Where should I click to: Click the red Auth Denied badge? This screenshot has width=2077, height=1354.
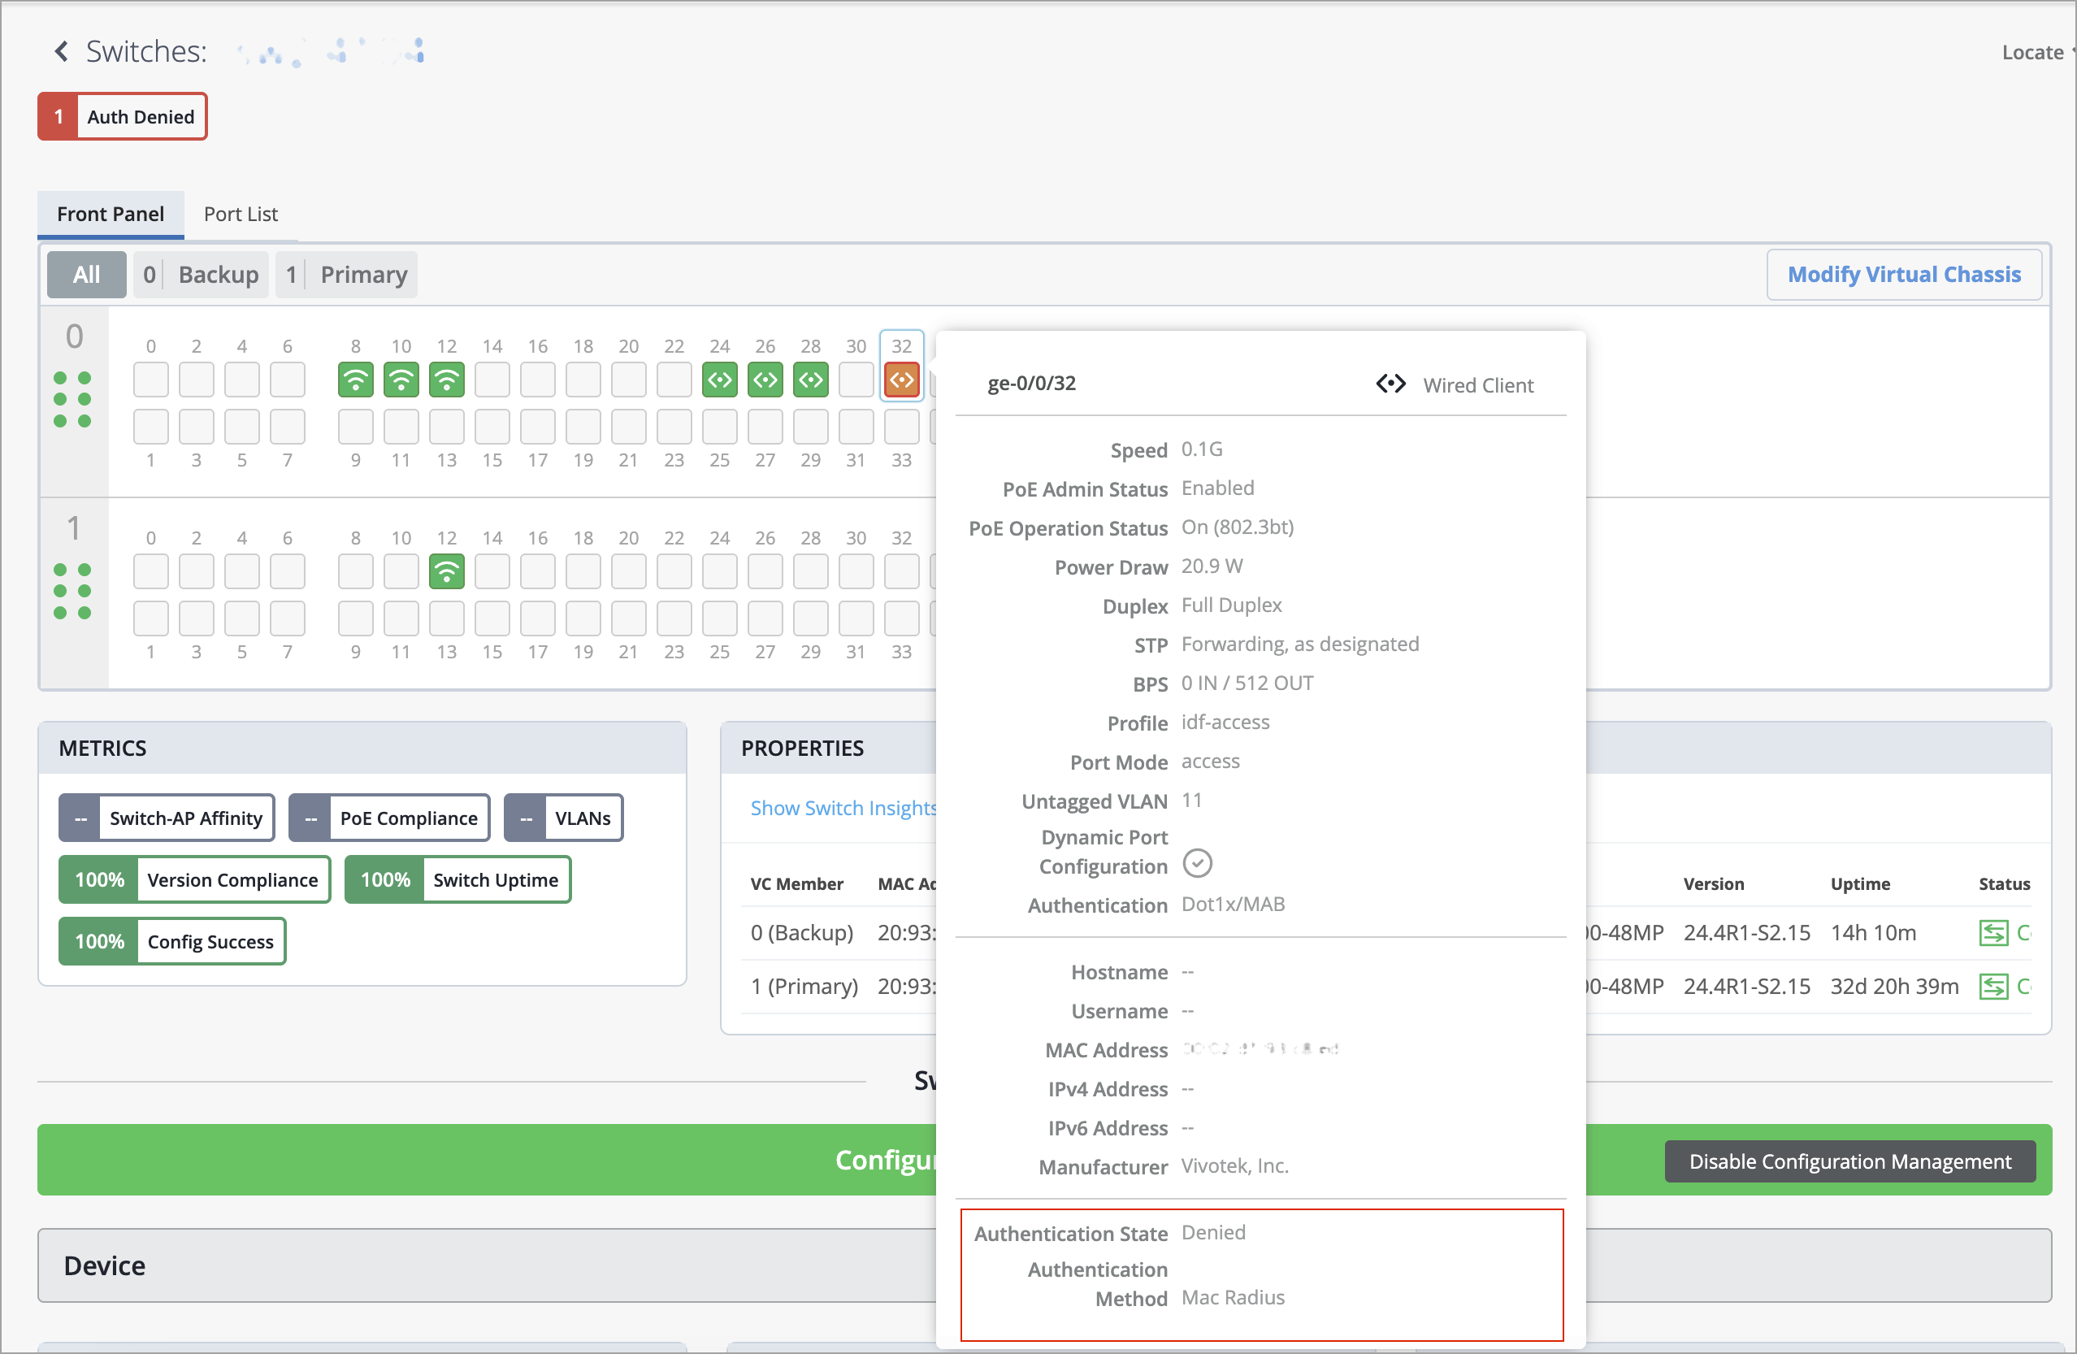pos(122,116)
